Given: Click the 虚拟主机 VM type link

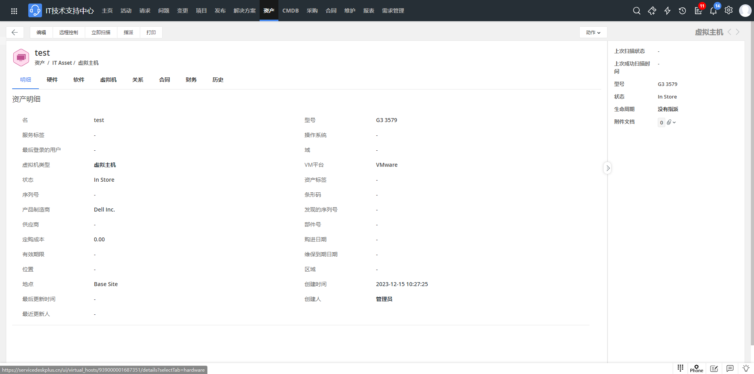Looking at the screenshot, I should pos(105,165).
